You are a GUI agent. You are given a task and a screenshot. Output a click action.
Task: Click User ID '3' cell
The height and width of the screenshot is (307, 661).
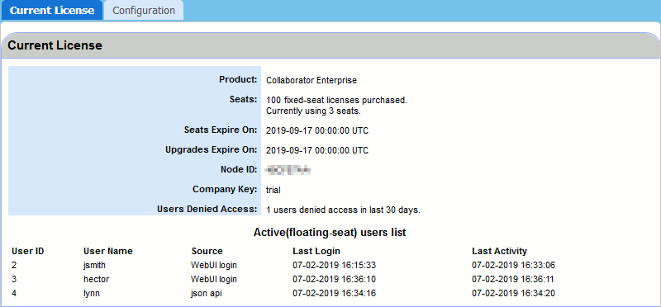[14, 279]
